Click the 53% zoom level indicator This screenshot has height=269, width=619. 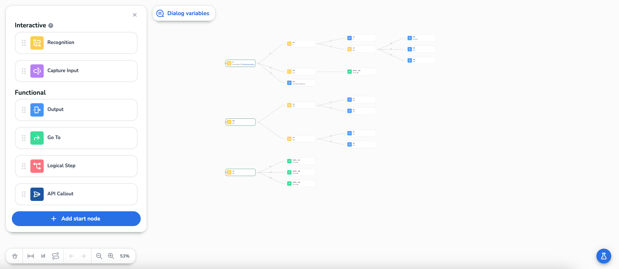[x=125, y=256]
